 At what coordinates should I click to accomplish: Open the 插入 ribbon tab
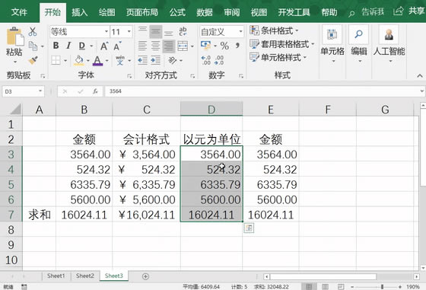(x=80, y=12)
